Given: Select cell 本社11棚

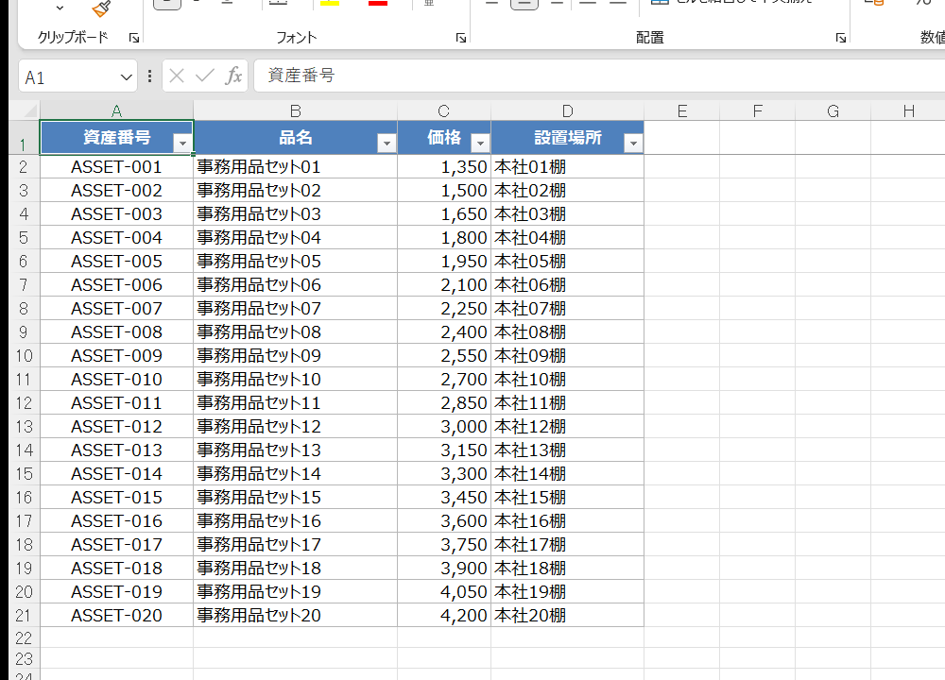Looking at the screenshot, I should click(x=568, y=403).
